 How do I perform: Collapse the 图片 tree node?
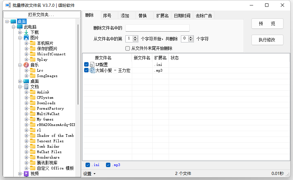click(20, 38)
